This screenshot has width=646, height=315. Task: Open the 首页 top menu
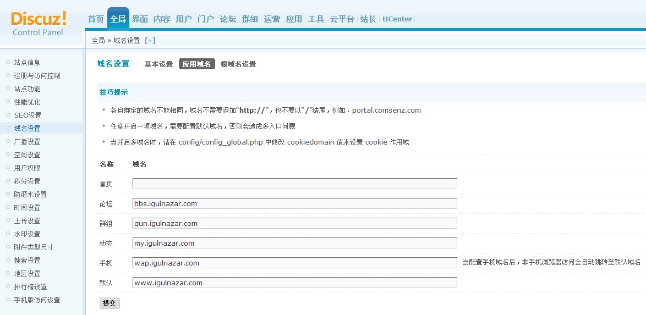click(x=96, y=19)
